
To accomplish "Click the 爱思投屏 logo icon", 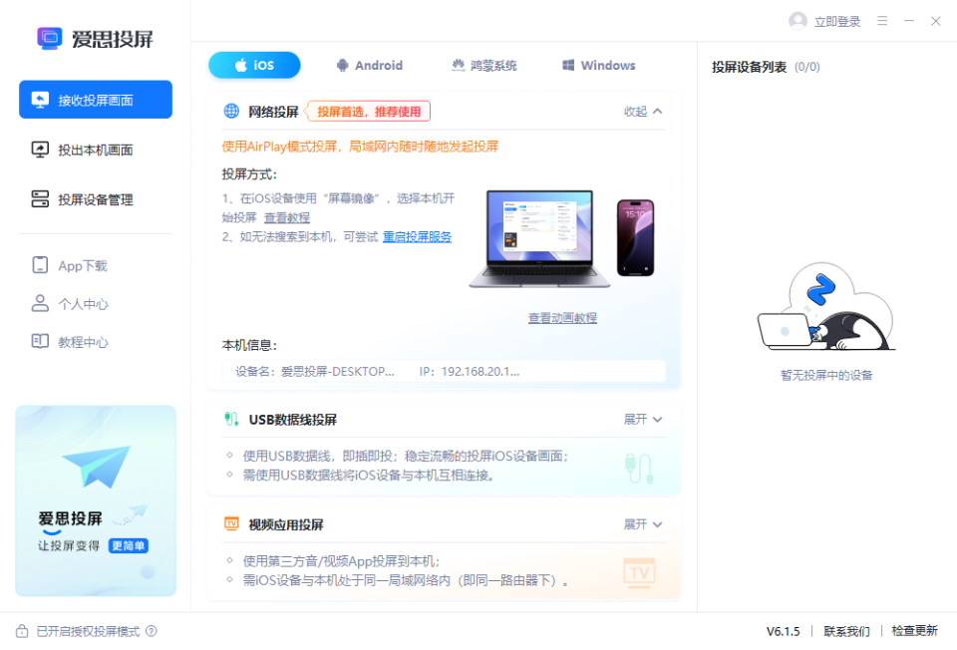I will tap(50, 38).
